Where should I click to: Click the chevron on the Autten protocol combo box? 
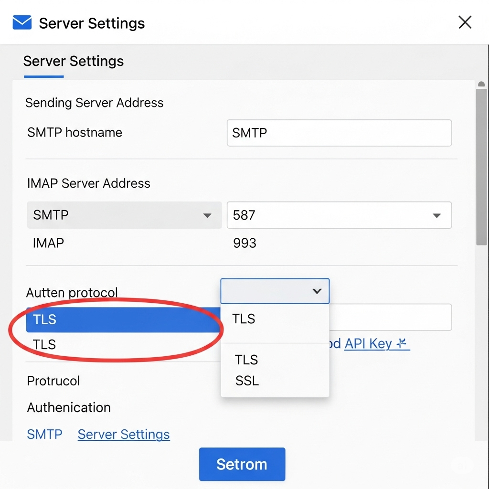[317, 291]
